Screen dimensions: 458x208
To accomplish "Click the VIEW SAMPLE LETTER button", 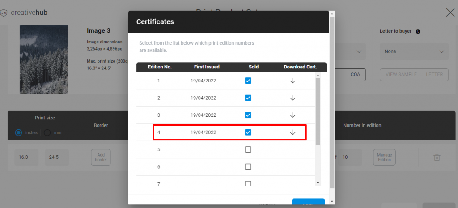I will 414,75.
